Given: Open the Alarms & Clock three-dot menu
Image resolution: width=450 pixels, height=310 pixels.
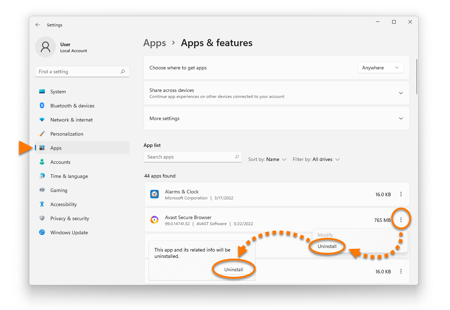Looking at the screenshot, I should pyautogui.click(x=401, y=194).
